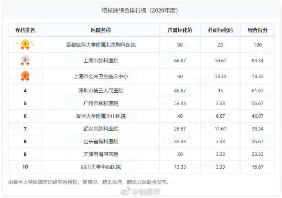The width and height of the screenshot is (282, 198).
Task: Click rank number 5 cell
Action: [x=25, y=103]
